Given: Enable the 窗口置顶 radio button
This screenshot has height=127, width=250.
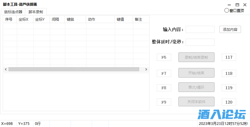Looking at the screenshot, I should click(x=234, y=11).
